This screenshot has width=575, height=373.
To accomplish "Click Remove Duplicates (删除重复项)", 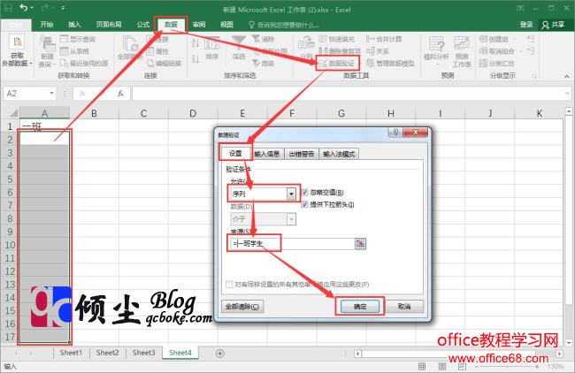I will tap(340, 51).
